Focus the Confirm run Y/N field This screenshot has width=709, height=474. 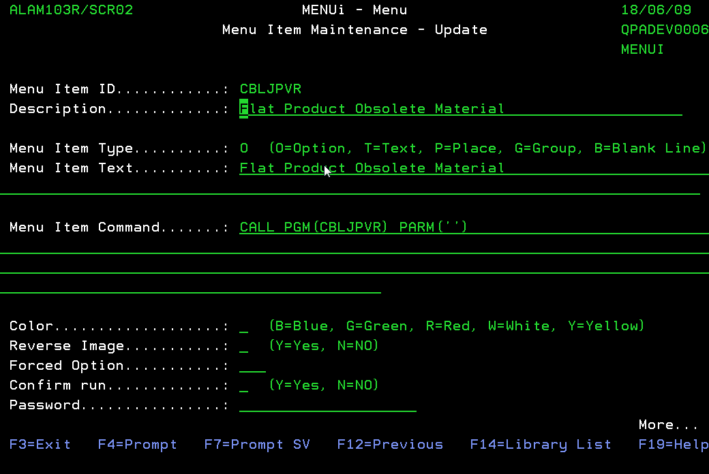click(244, 385)
